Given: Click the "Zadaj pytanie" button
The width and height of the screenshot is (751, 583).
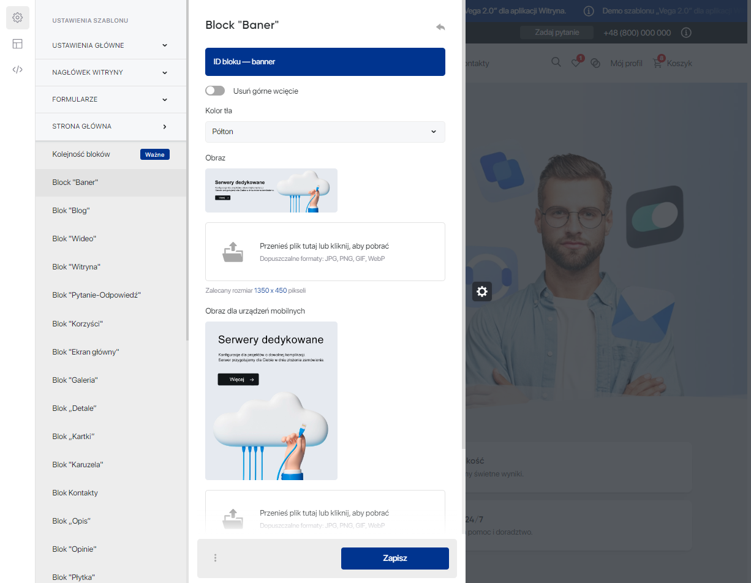Looking at the screenshot, I should coord(557,32).
